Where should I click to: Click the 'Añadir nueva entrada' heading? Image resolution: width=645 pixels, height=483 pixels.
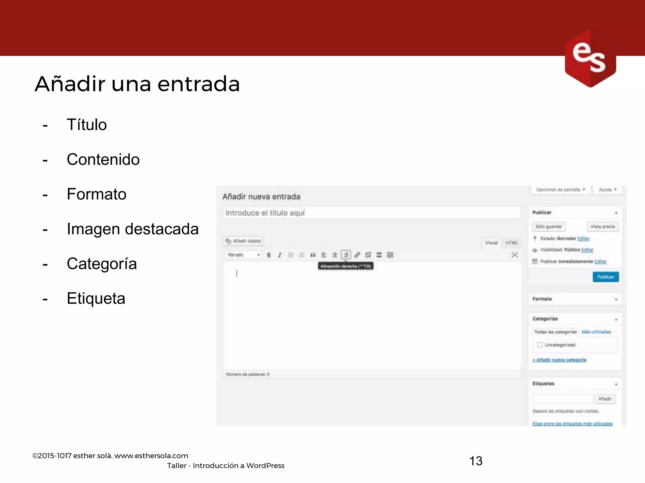(261, 197)
